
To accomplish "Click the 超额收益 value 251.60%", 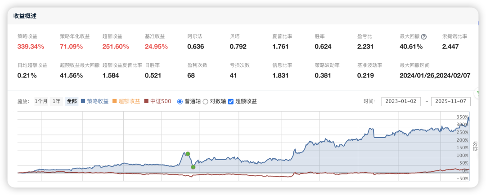I will click(116, 47).
